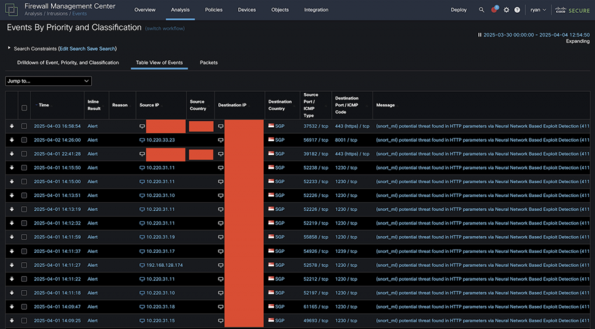Click SGP flag in 14:26:00 event row
Viewport: 595px width, 329px height.
tap(271, 140)
